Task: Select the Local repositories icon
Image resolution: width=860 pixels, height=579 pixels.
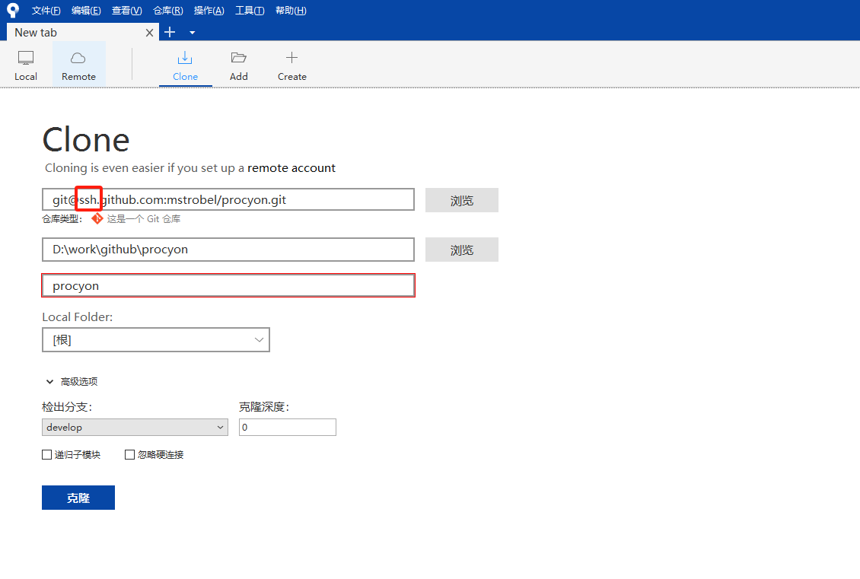Action: click(26, 58)
